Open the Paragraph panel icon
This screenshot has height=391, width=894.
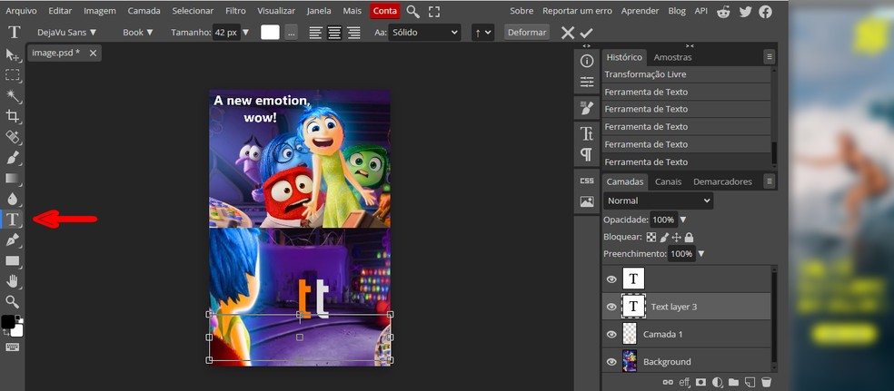tap(587, 154)
